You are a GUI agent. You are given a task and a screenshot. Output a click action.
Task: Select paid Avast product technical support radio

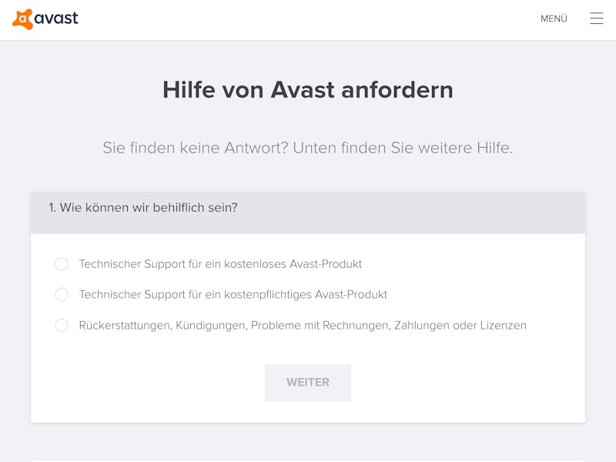(62, 294)
